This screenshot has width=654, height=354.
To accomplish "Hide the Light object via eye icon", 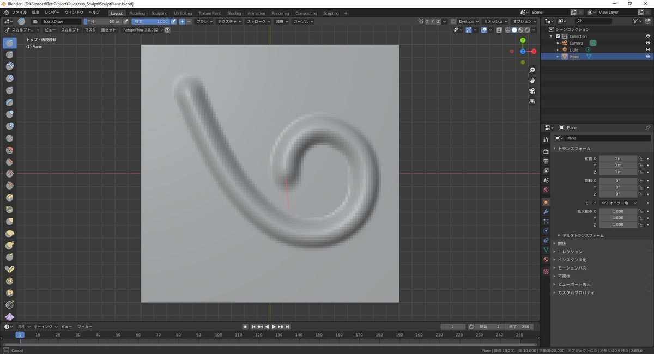I will tap(648, 50).
